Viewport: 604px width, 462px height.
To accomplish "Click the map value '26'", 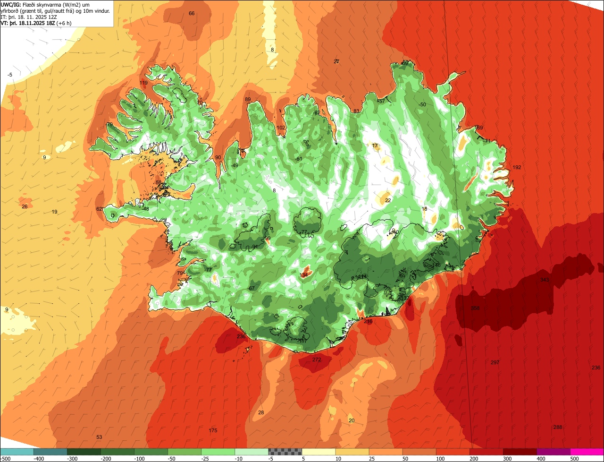I will [x=25, y=207].
